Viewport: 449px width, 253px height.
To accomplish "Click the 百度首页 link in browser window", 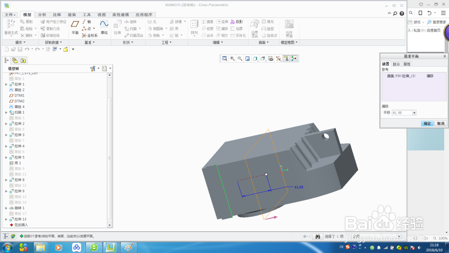I will [434, 31].
